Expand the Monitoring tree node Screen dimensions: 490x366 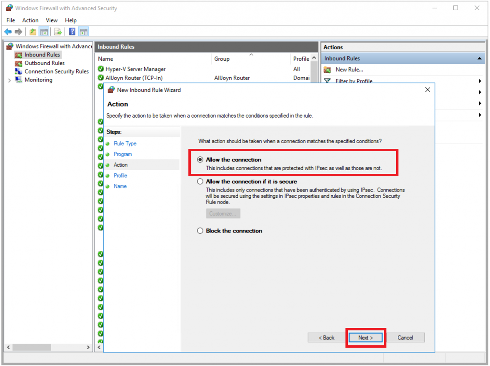tap(9, 80)
